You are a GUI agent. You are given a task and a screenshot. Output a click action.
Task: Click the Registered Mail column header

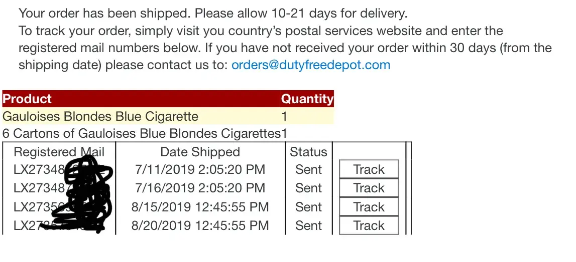(59, 152)
